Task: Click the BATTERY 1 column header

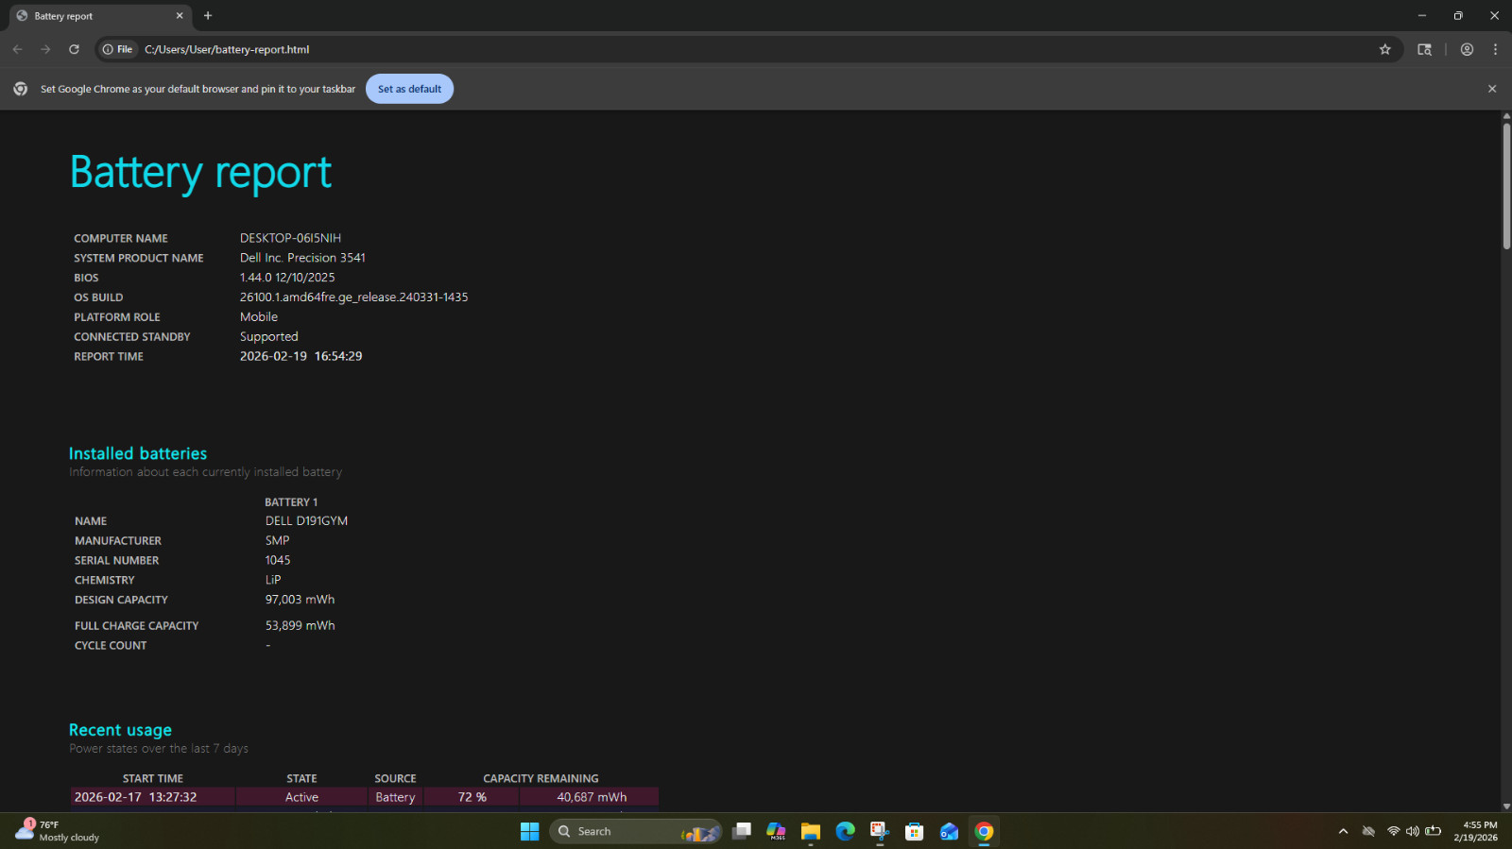Action: click(291, 502)
